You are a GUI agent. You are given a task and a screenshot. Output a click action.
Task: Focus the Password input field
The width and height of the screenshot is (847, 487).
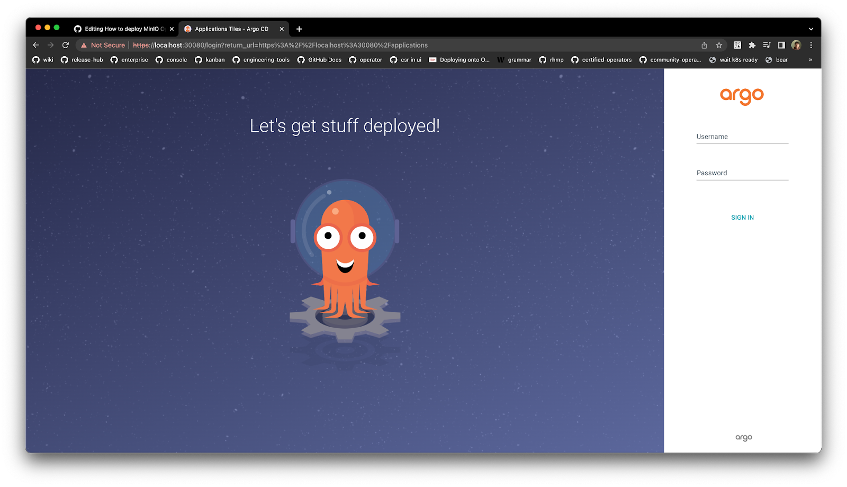742,174
